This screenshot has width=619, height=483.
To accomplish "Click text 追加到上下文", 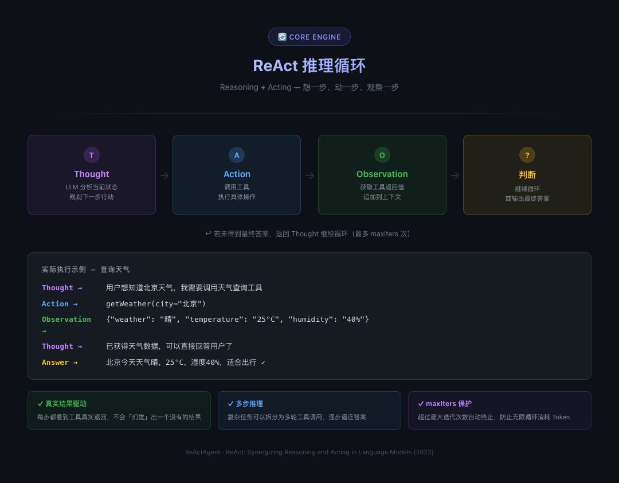I will coord(382,197).
